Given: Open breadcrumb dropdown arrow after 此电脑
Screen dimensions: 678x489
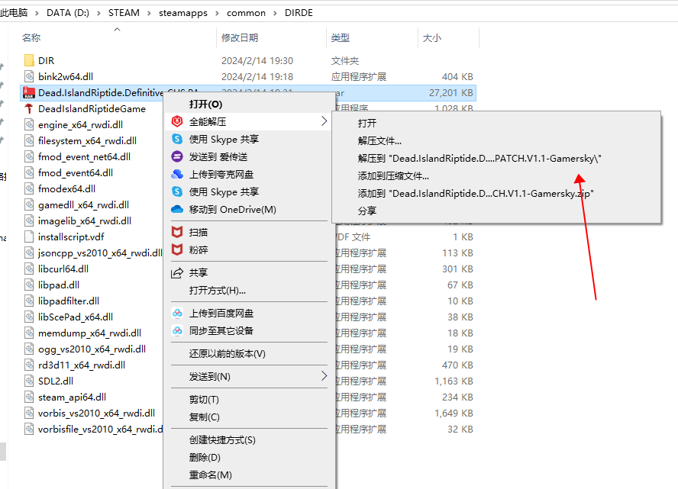Looking at the screenshot, I should (37, 13).
